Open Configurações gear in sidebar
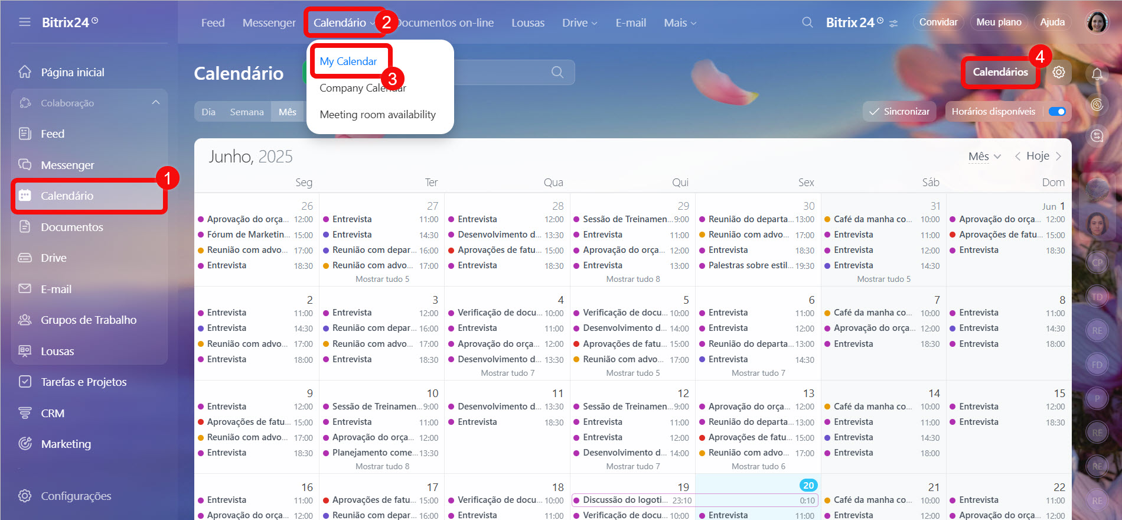This screenshot has height=520, width=1122. (x=25, y=496)
